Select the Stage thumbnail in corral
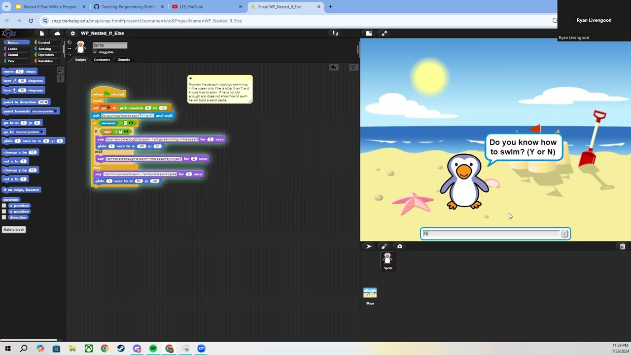The width and height of the screenshot is (631, 355). 370,296
